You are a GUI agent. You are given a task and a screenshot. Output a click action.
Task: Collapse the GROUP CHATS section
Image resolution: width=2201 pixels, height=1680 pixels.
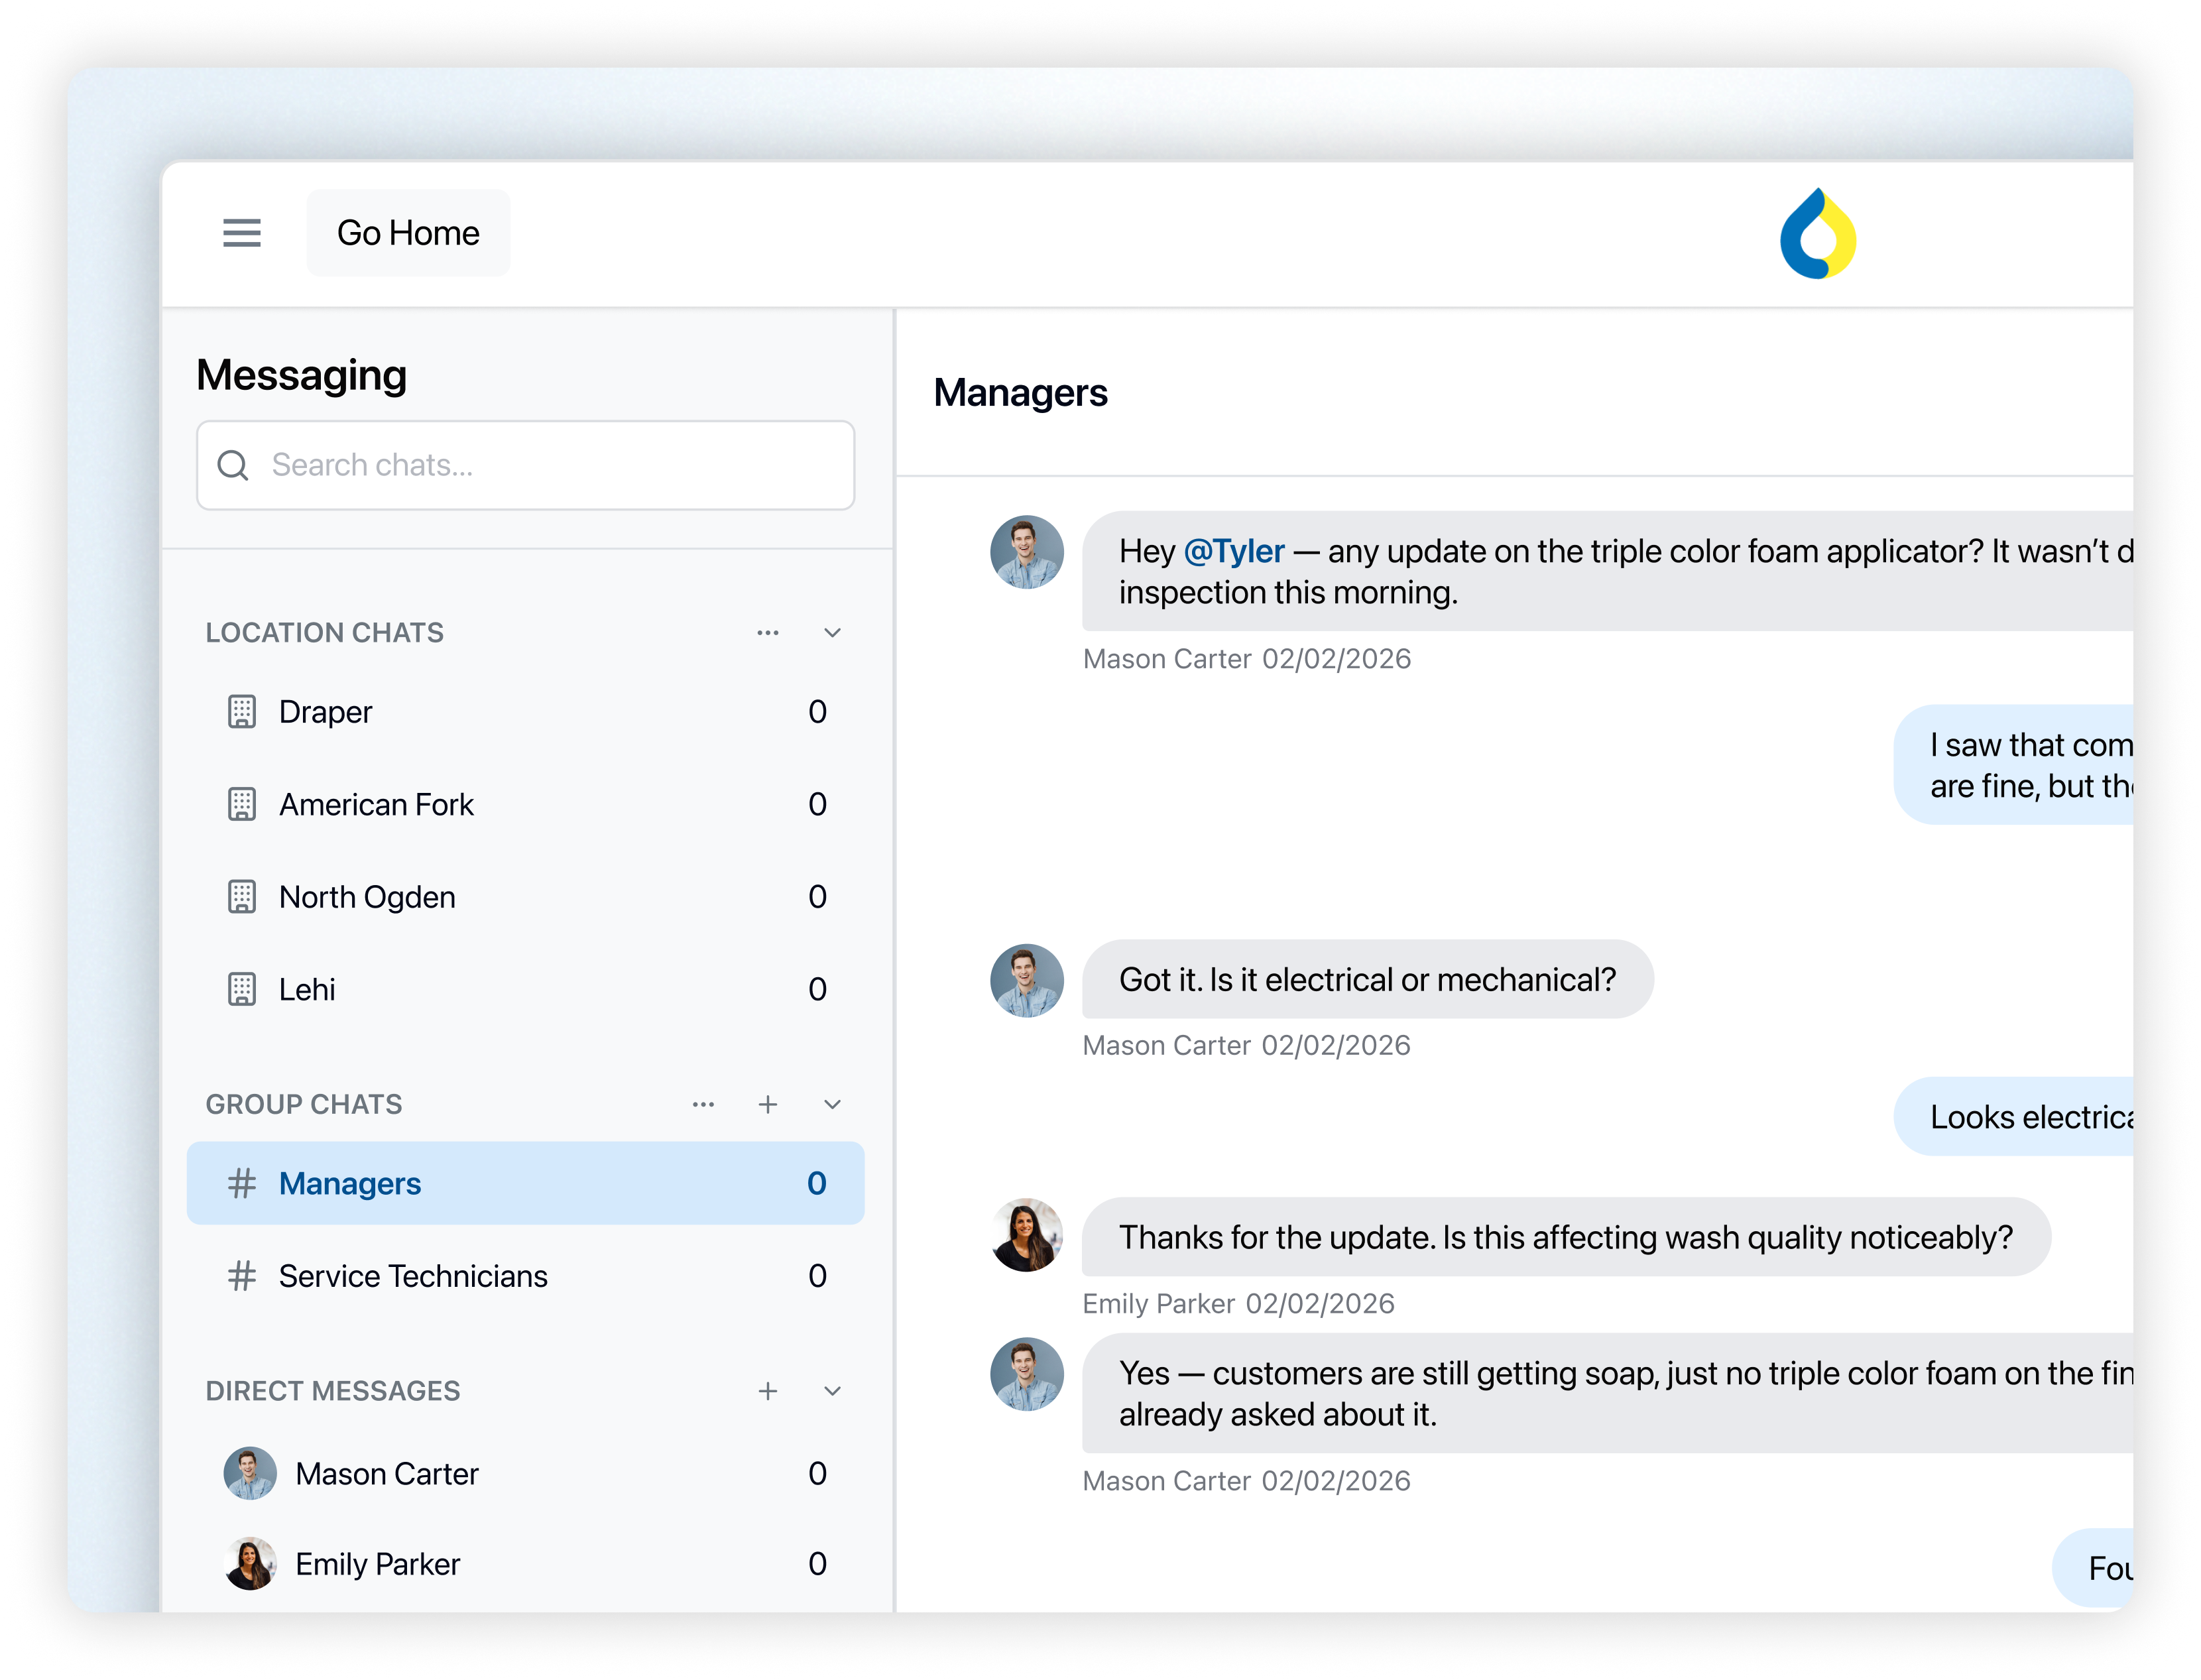click(x=831, y=1104)
